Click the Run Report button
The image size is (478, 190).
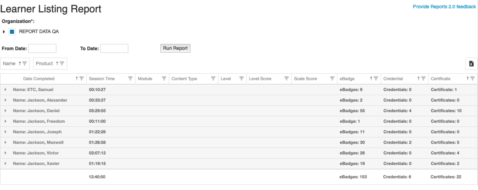[x=175, y=48]
